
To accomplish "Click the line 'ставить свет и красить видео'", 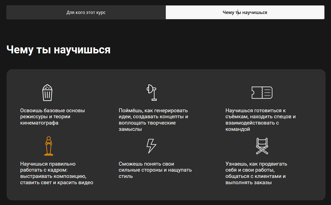I will [x=57, y=183].
